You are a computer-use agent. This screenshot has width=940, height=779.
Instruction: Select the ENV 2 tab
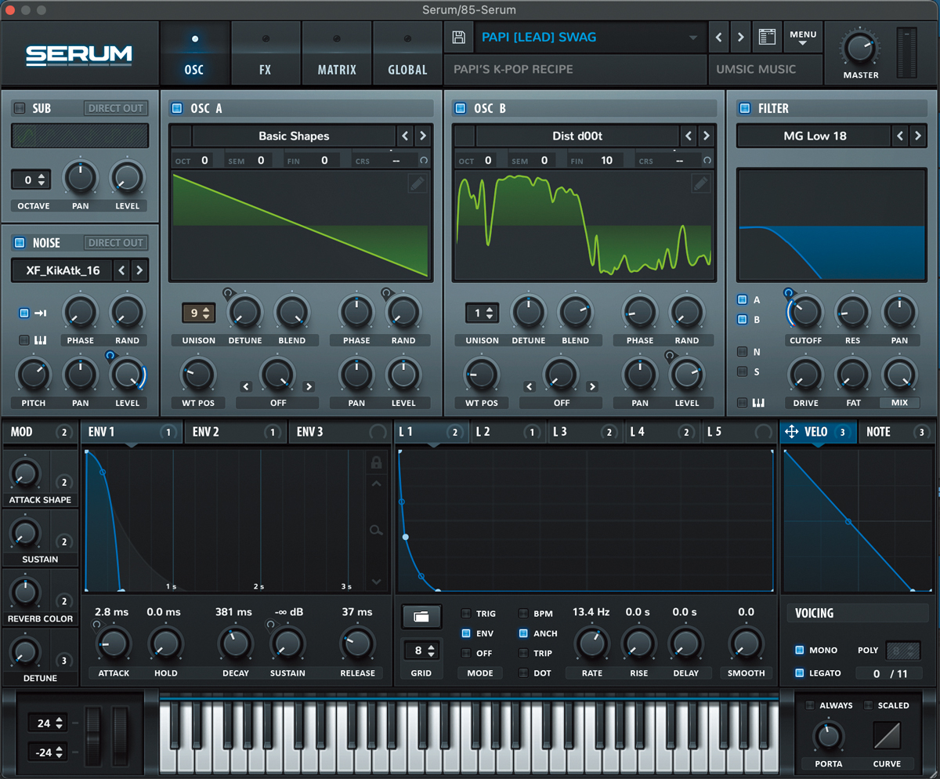tap(235, 432)
